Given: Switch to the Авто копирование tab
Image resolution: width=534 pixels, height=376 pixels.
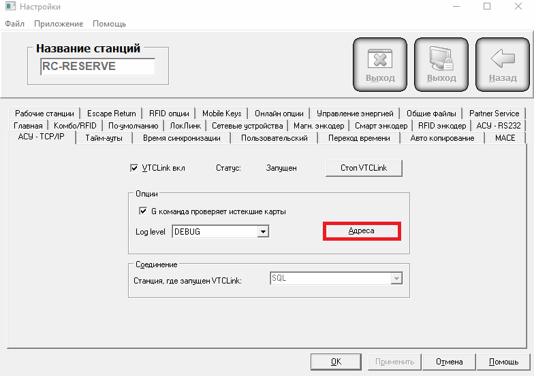Looking at the screenshot, I should pos(442,138).
